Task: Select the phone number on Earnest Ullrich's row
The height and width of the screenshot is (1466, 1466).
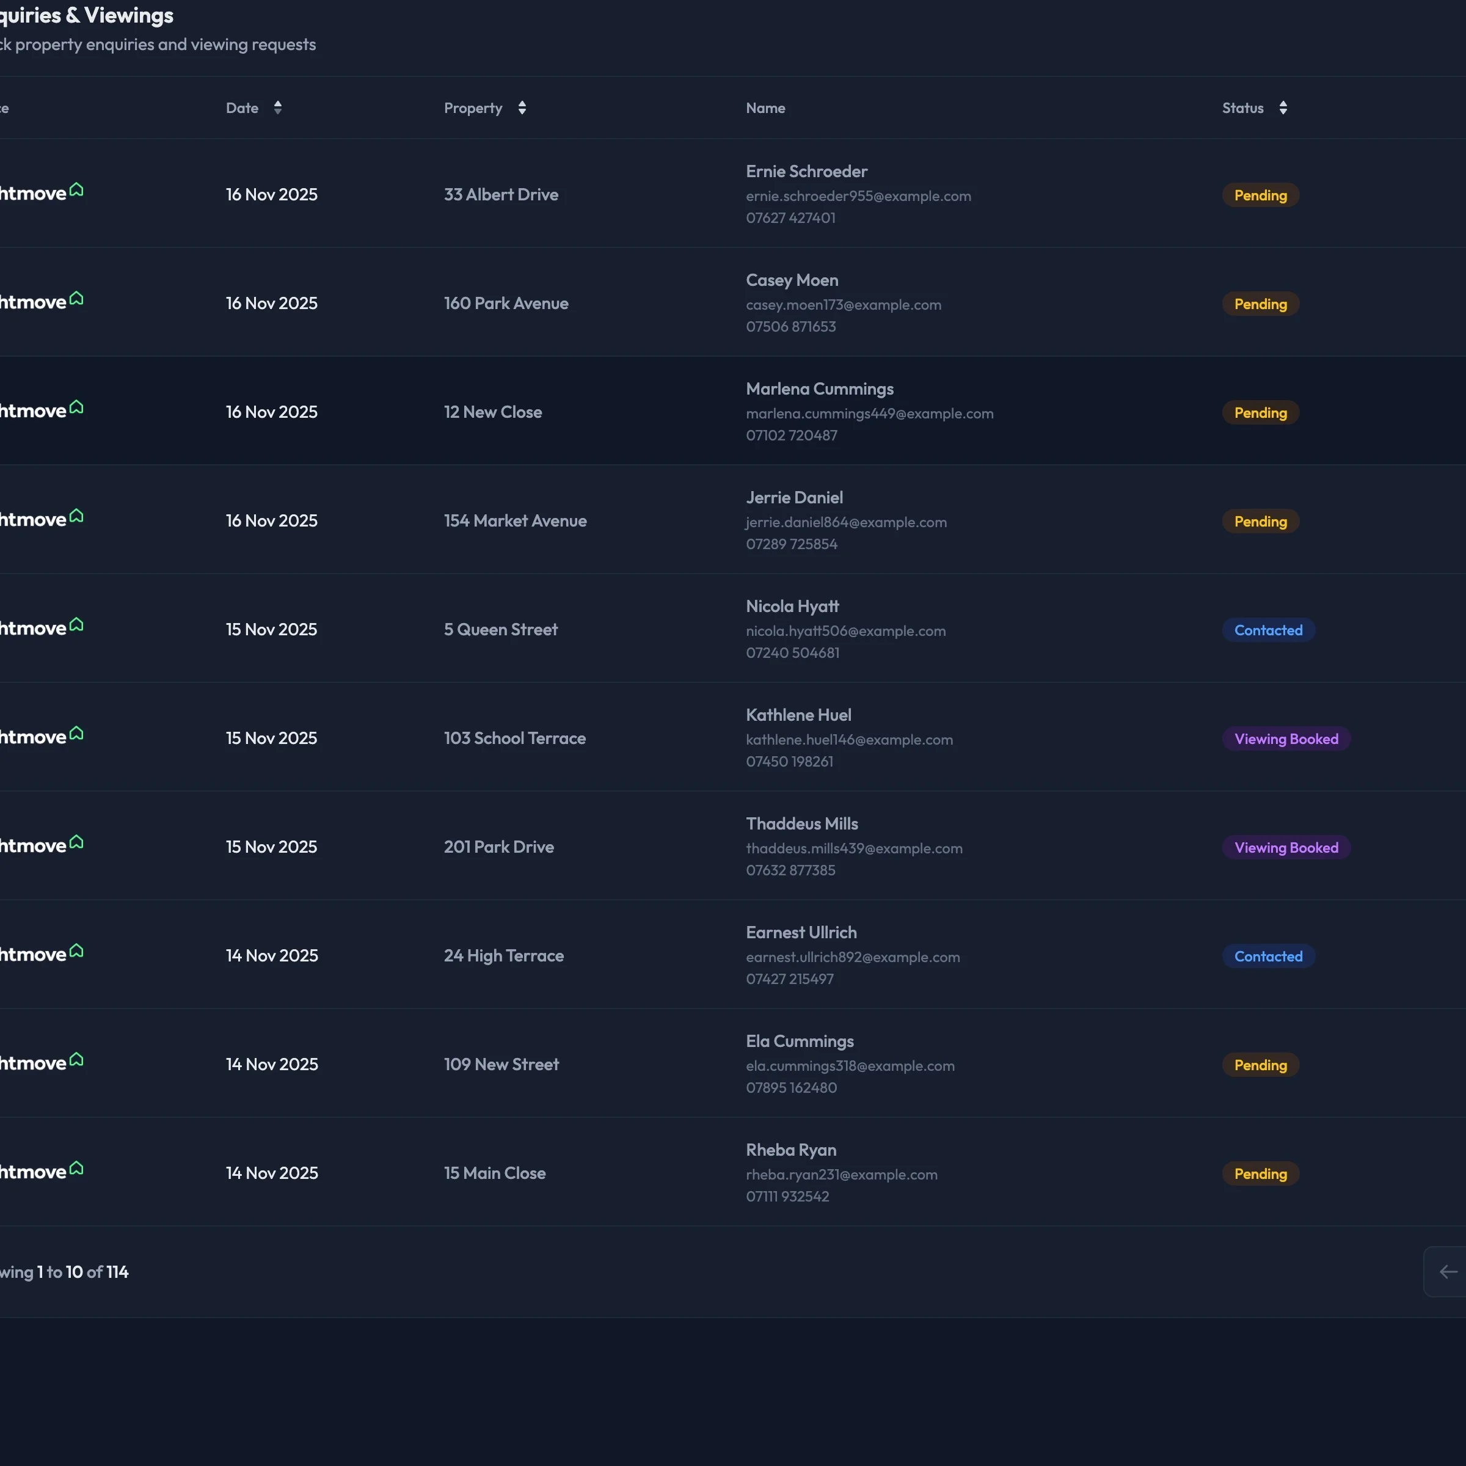Action: tap(789, 979)
